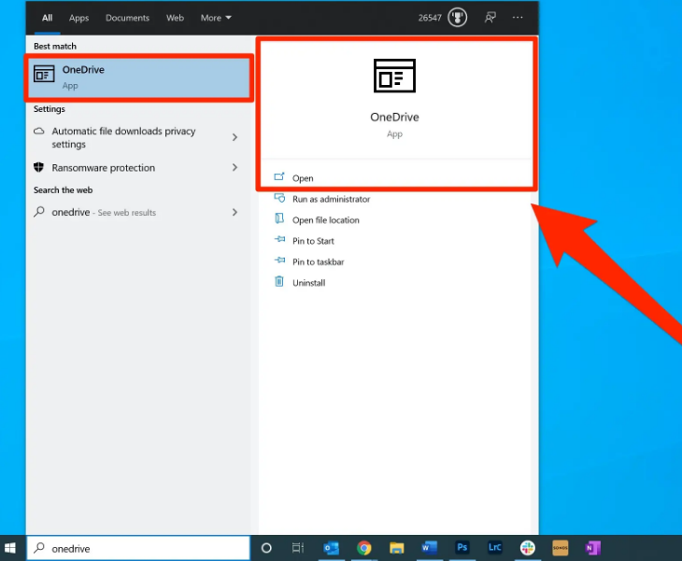Click the 26547 rewards points count
This screenshot has width=682, height=561.
coord(430,18)
